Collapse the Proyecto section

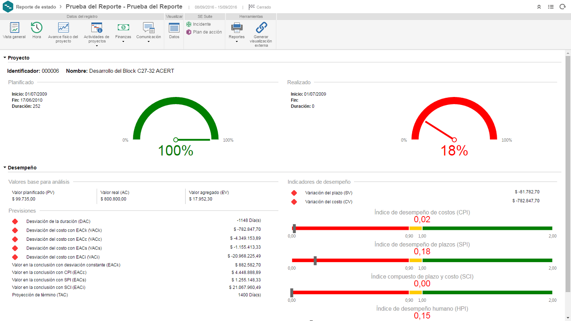click(x=5, y=58)
